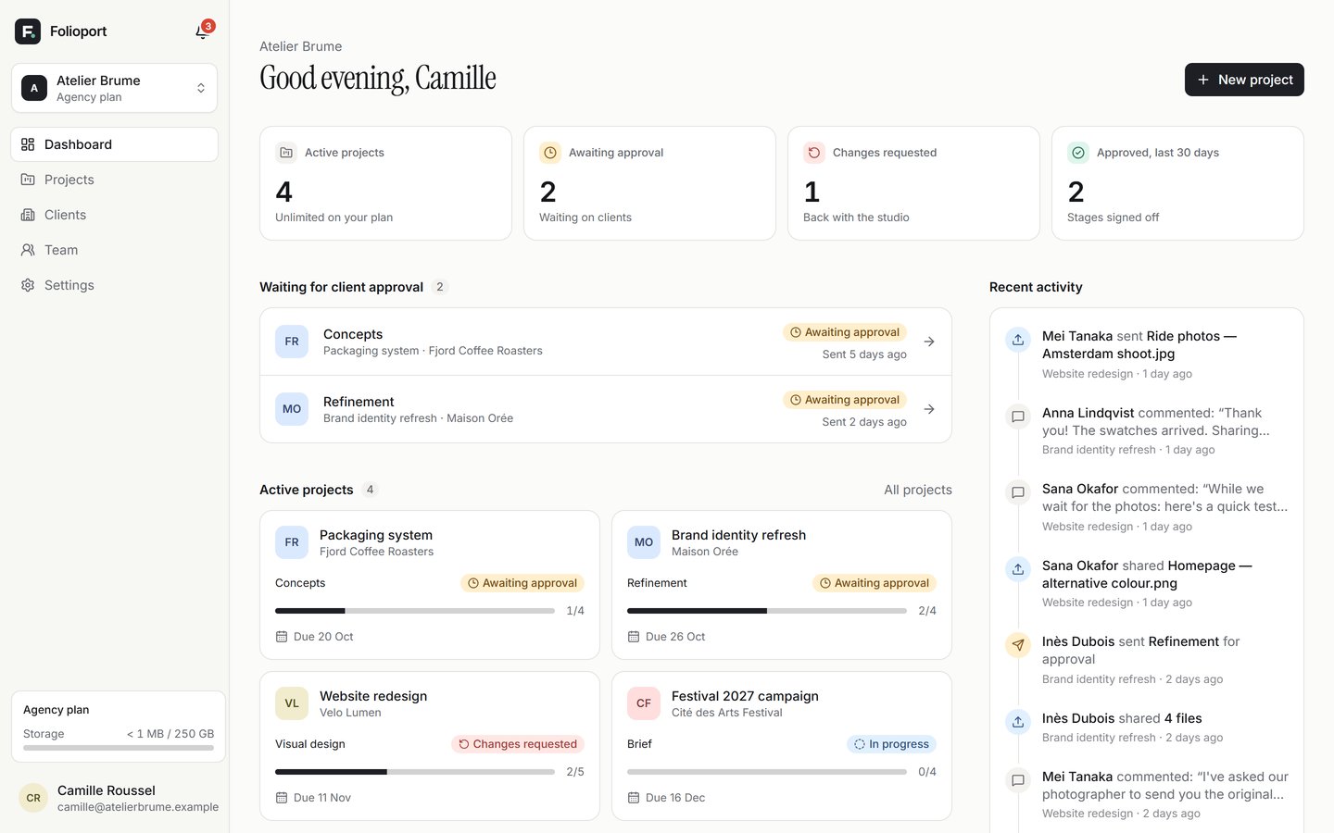This screenshot has width=1334, height=833.
Task: Open the notifications bell
Action: pos(202,31)
